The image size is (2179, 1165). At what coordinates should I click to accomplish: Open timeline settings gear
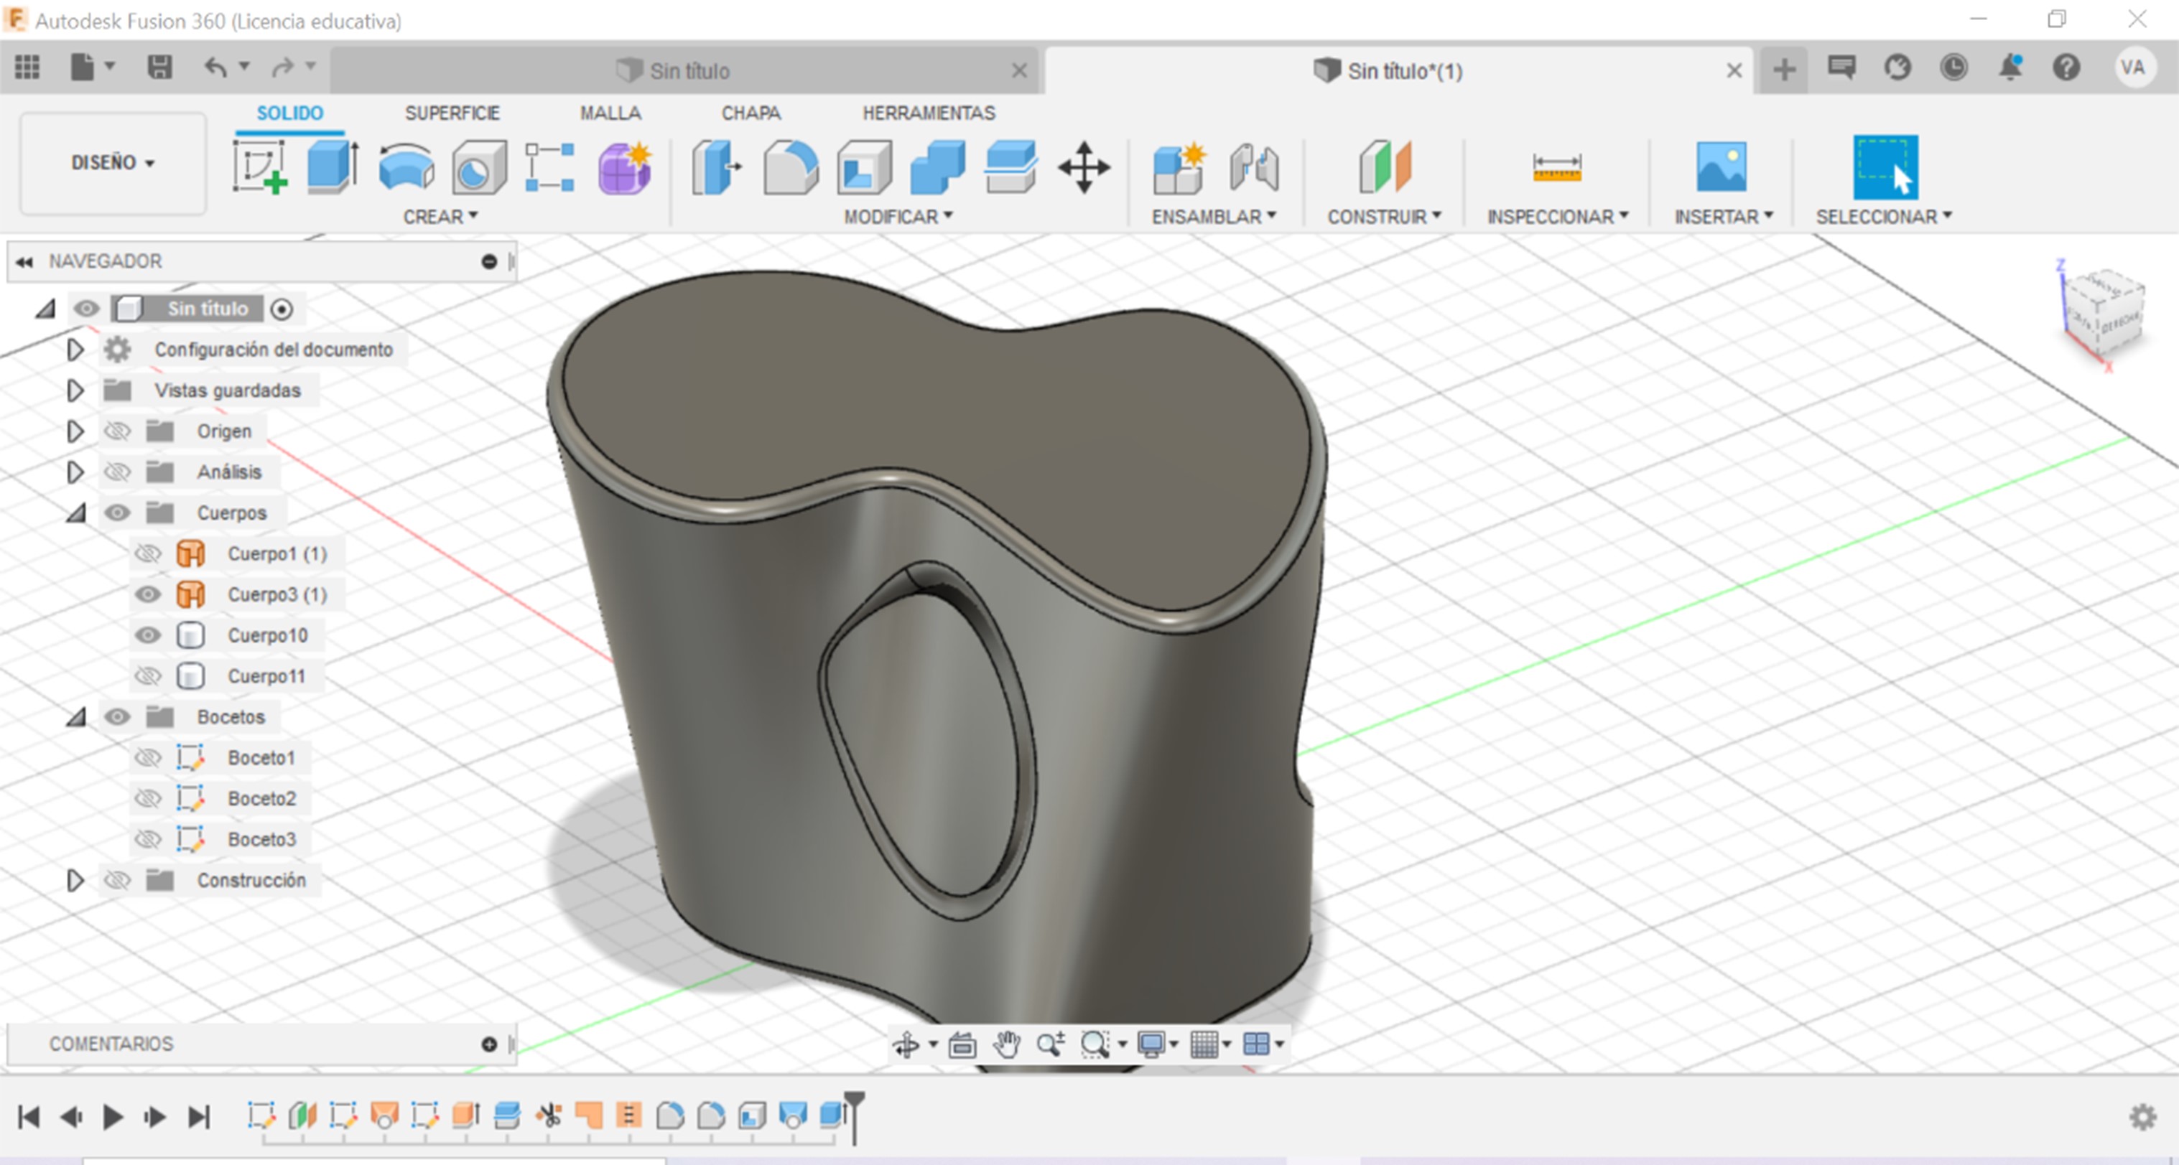(x=2142, y=1117)
